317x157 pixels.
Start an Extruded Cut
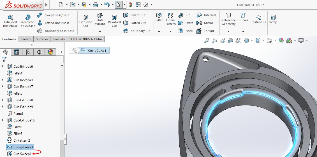86,21
